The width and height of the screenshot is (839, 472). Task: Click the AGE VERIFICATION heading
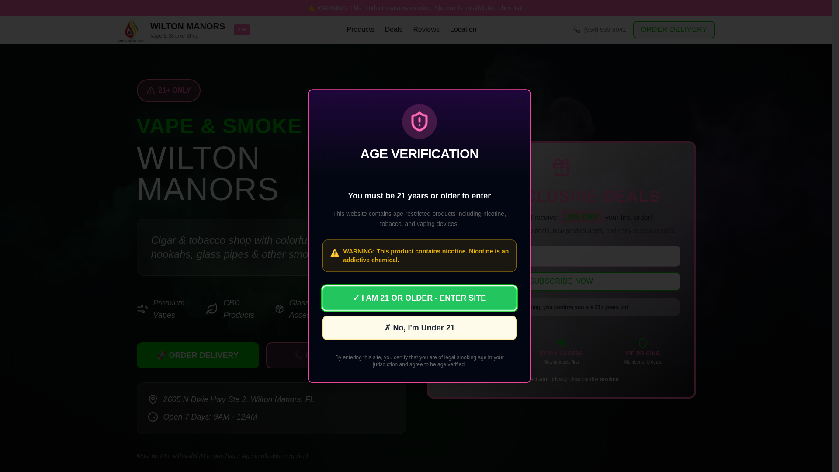point(419,154)
